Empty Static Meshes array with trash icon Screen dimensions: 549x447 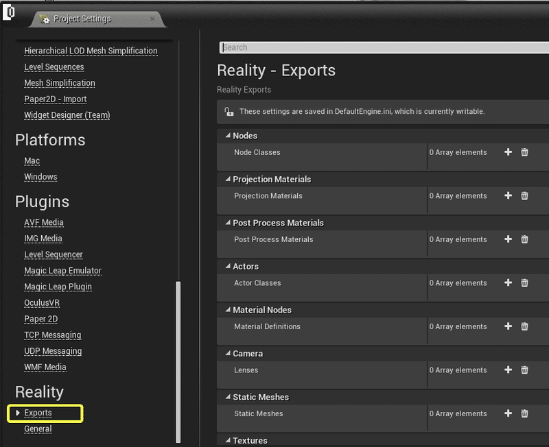point(524,413)
